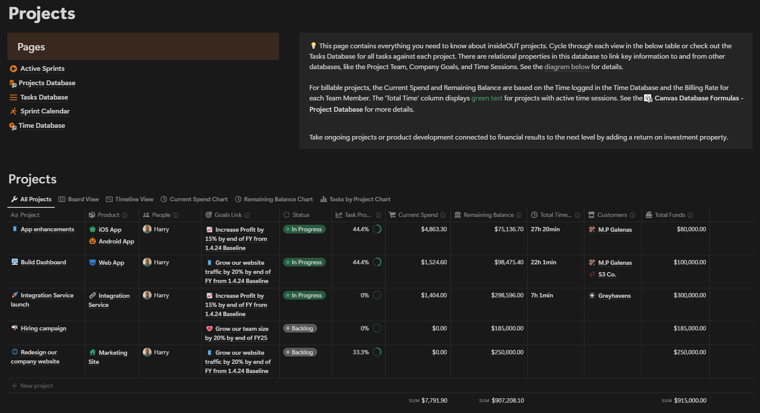The width and height of the screenshot is (760, 413).
Task: Open the Tasks by Project Chart tab
Action: [355, 199]
